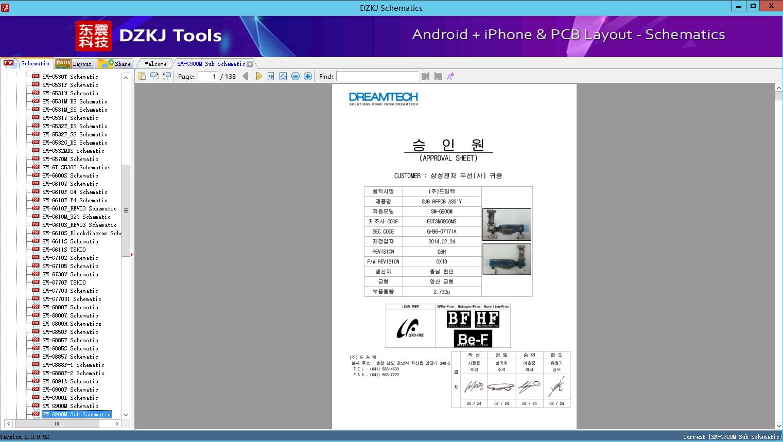Open SM-G611S Schematic
Screen dimensions: 783x442
click(70, 241)
